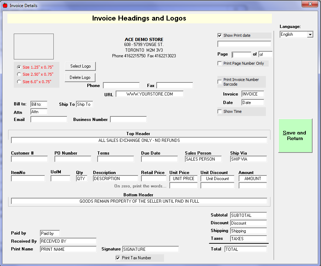Open the Language dropdown
321x266 pixels.
(310, 34)
